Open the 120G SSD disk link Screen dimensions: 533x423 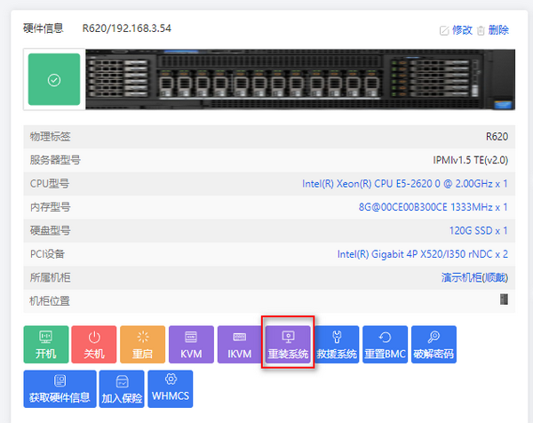(479, 230)
